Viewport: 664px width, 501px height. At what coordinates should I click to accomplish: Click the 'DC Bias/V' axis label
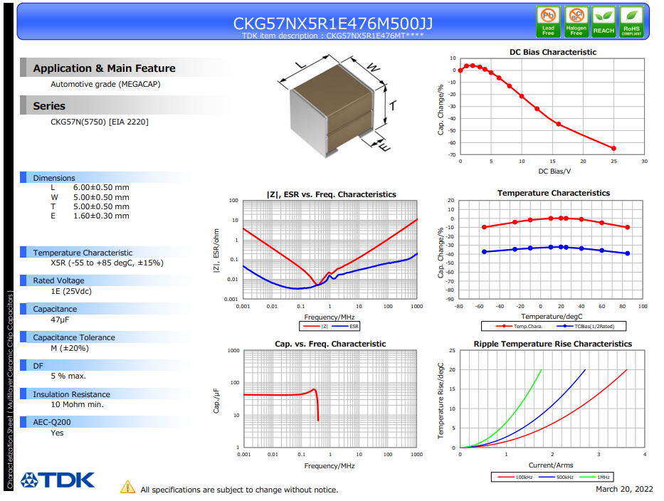(554, 172)
